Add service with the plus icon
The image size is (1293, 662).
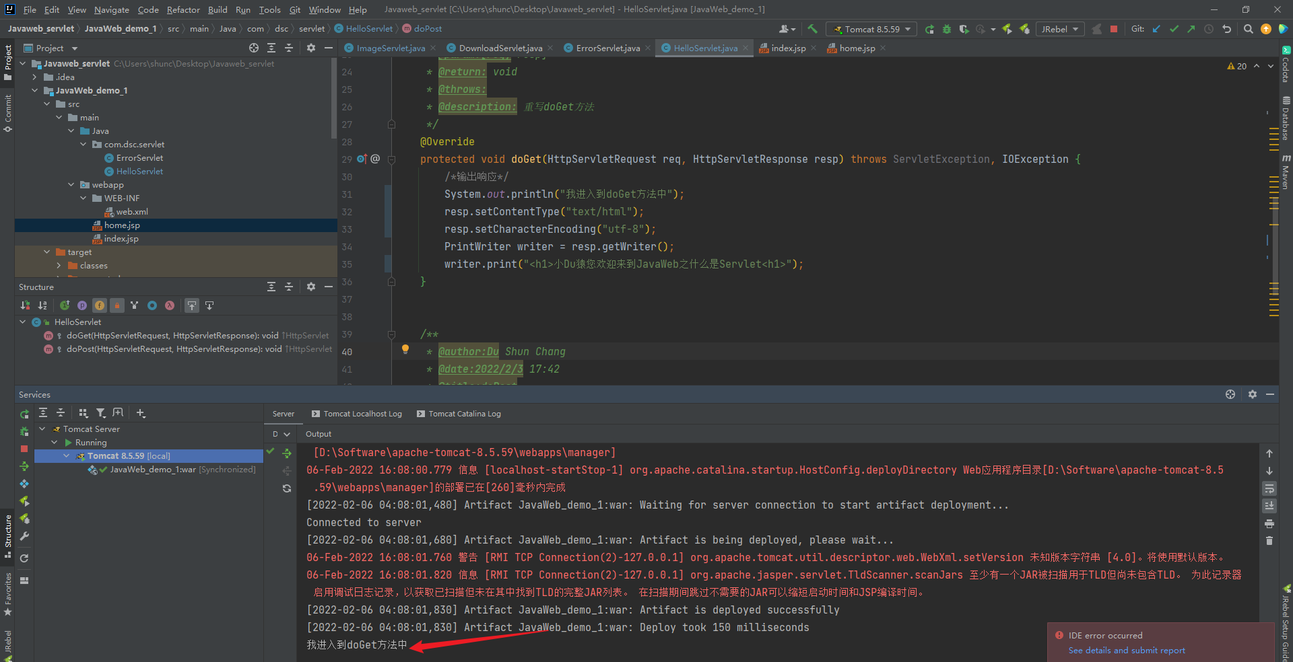[141, 413]
